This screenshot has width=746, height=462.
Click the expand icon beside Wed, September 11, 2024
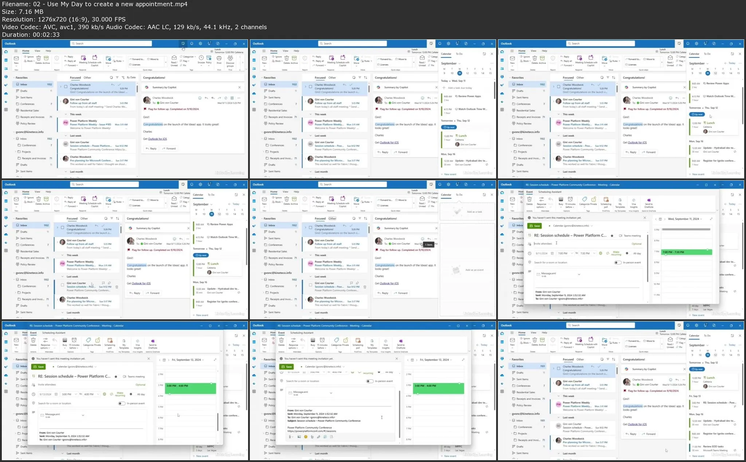(x=711, y=219)
